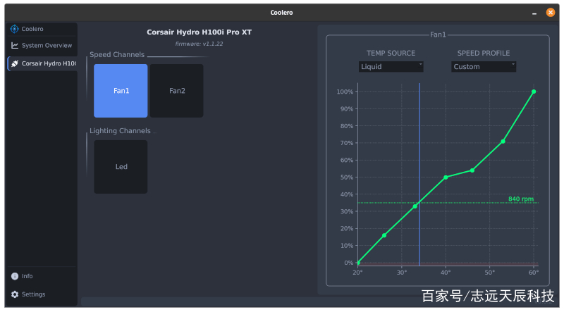Click the Lighting Channels heading
This screenshot has height=312, width=564.
pyautogui.click(x=120, y=131)
